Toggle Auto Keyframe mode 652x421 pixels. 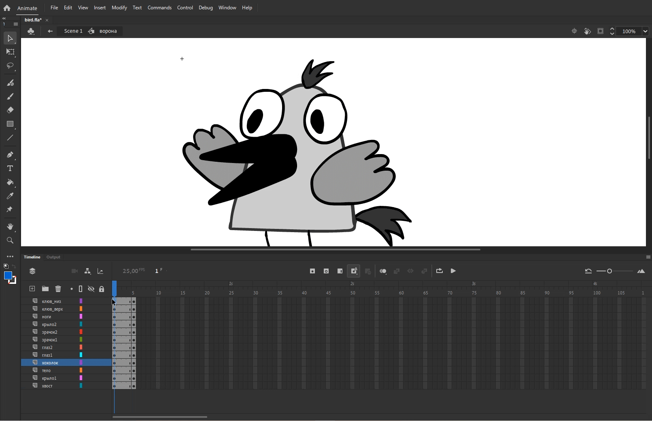354,271
